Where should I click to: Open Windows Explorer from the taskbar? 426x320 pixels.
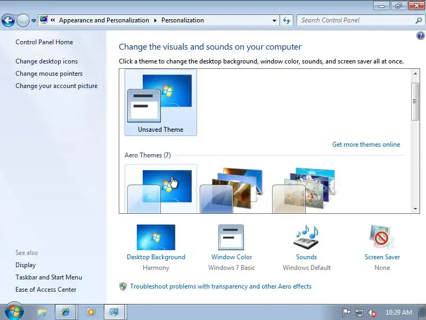click(x=42, y=312)
